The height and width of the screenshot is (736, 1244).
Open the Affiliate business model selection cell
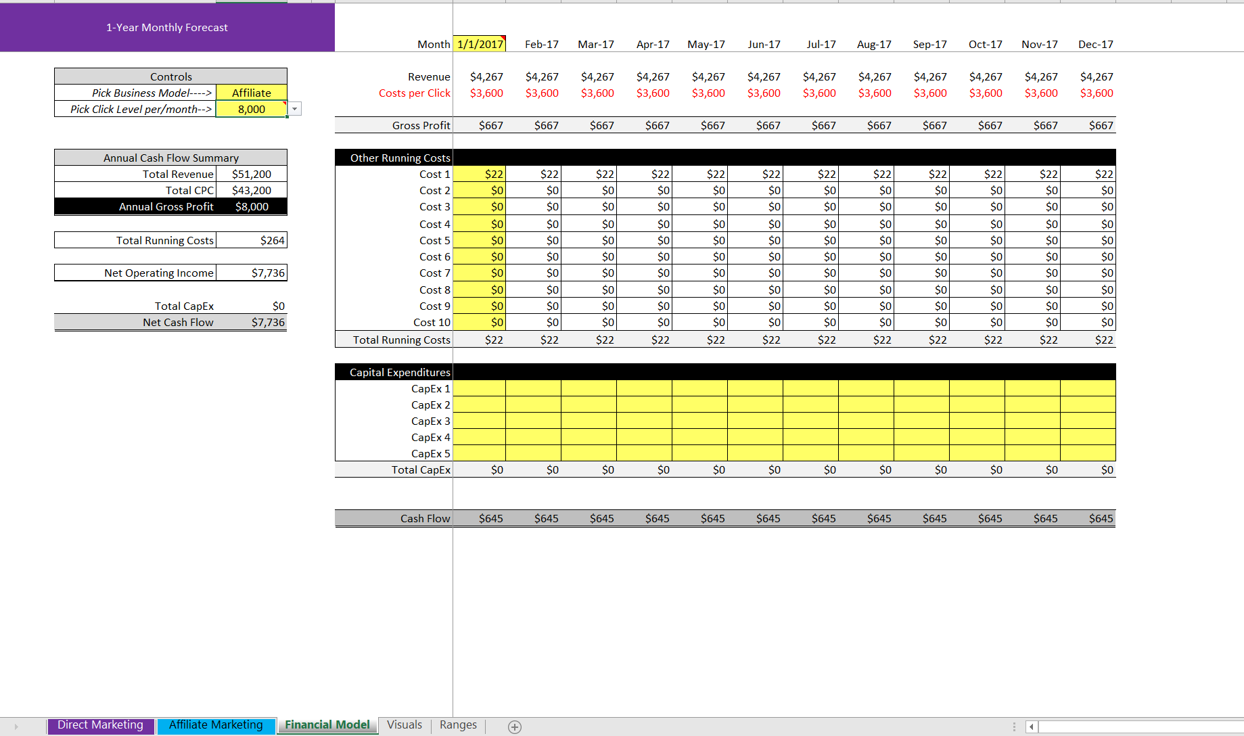[251, 93]
